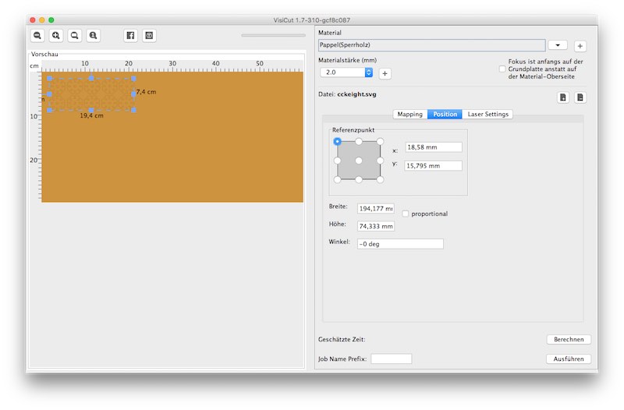This screenshot has height=410, width=624.
Task: Click the Pappel(Sperrholz) material combo field
Action: [432, 45]
